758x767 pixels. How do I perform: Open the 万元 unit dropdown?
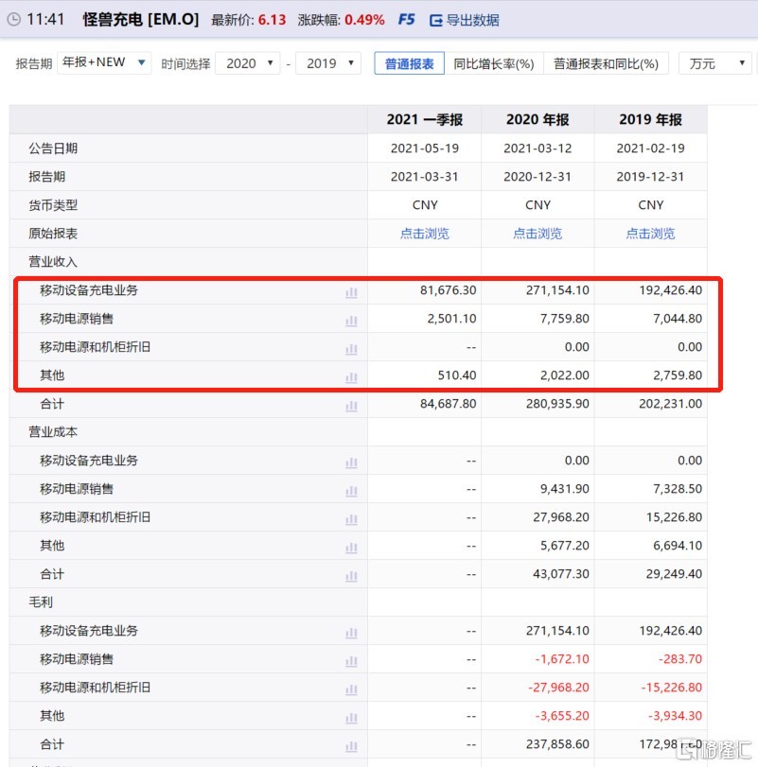click(714, 63)
